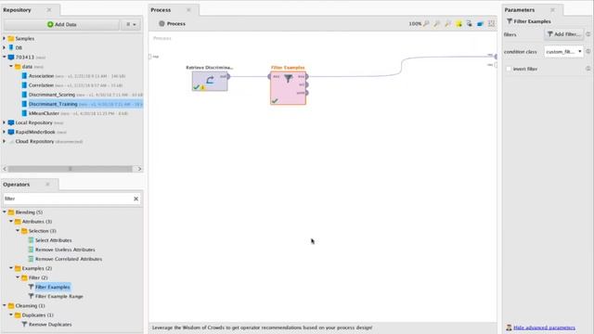The width and height of the screenshot is (594, 334).
Task: Click the fit-to-view icon at toolbar end
Action: point(491,23)
